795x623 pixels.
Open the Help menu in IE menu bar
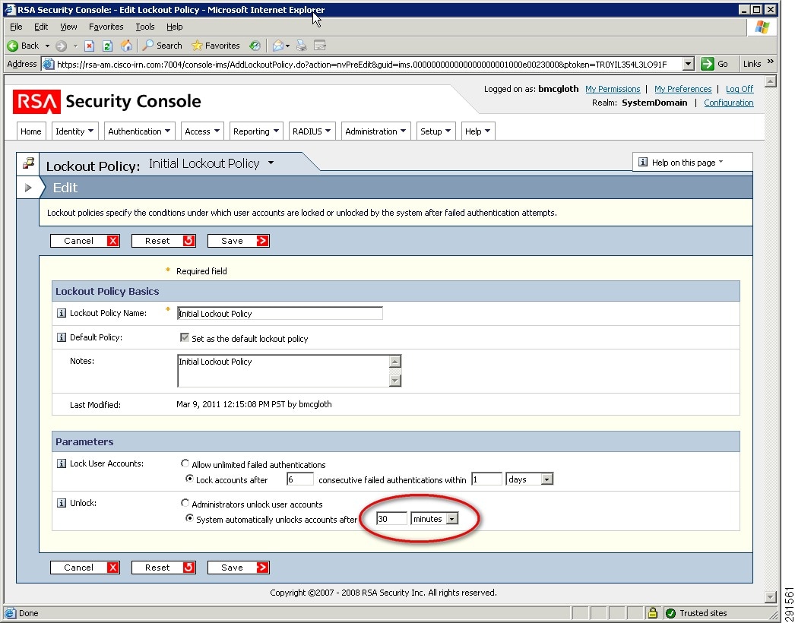tap(174, 27)
